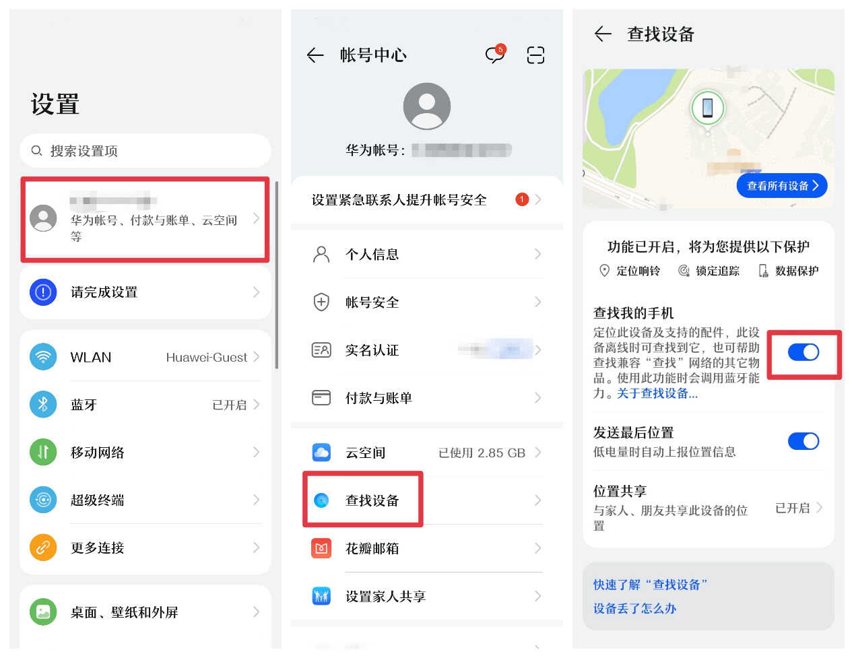Open 蓝牙 已开启 chevron

point(256,404)
